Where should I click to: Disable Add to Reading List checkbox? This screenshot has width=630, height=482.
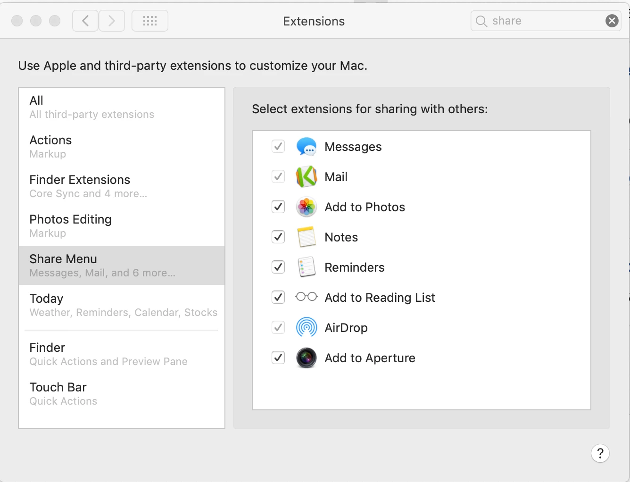click(x=278, y=297)
